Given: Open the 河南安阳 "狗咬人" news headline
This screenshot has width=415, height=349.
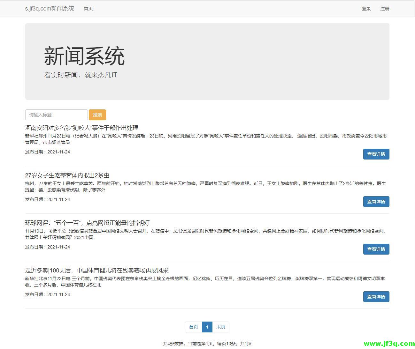Looking at the screenshot, I should [81, 128].
